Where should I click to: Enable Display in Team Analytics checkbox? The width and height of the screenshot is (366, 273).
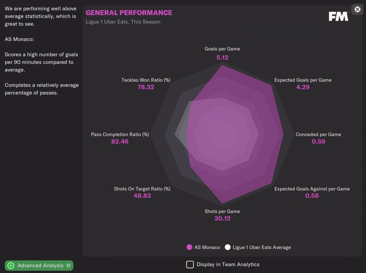pos(190,264)
